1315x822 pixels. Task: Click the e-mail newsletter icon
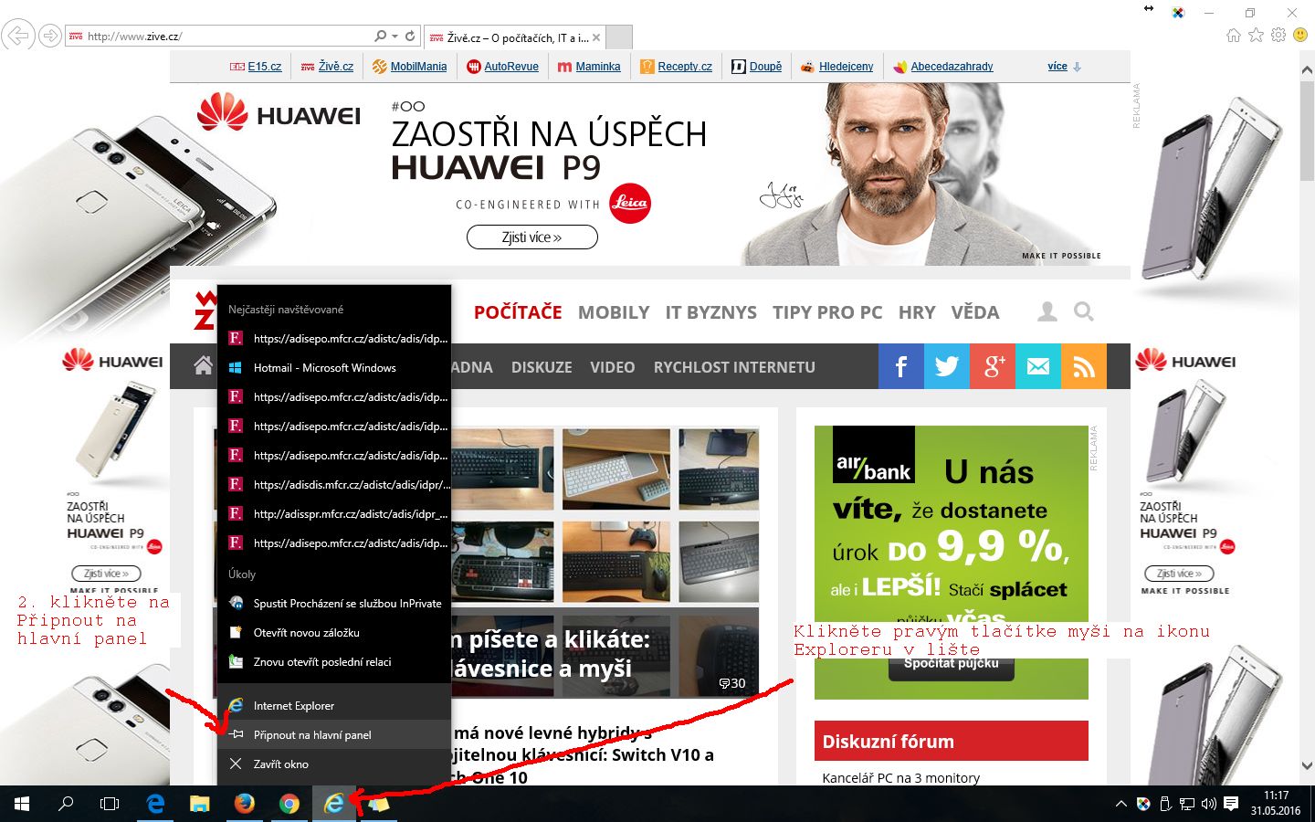[1038, 366]
